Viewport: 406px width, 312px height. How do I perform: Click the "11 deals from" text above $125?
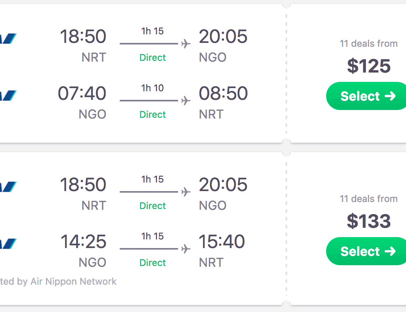(x=369, y=44)
